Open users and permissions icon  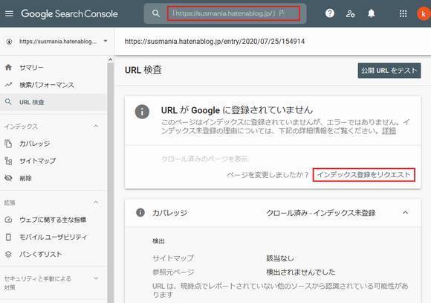point(350,13)
